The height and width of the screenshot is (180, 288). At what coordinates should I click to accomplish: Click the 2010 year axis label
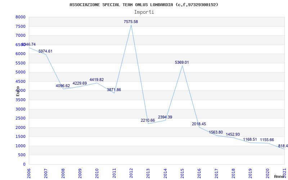tap(97, 174)
